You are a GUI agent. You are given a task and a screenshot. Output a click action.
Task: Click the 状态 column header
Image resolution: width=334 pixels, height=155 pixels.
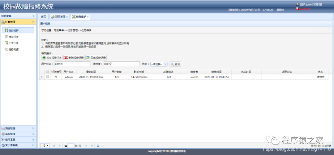(x=321, y=72)
